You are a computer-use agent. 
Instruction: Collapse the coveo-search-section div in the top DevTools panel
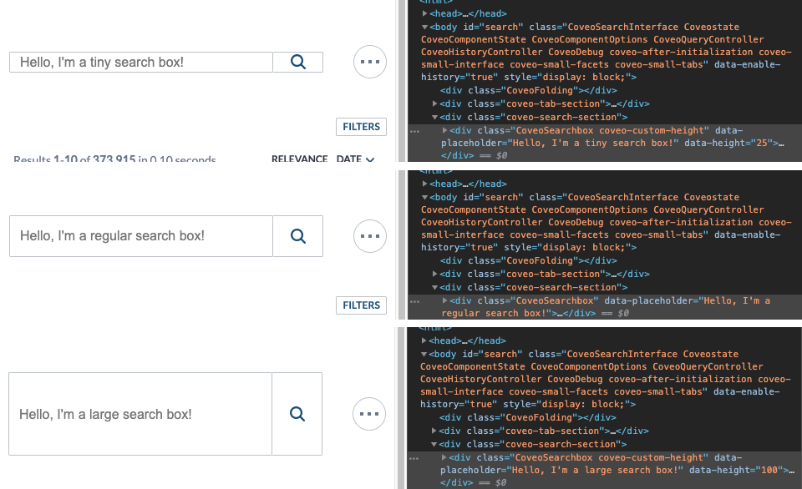[x=434, y=117]
